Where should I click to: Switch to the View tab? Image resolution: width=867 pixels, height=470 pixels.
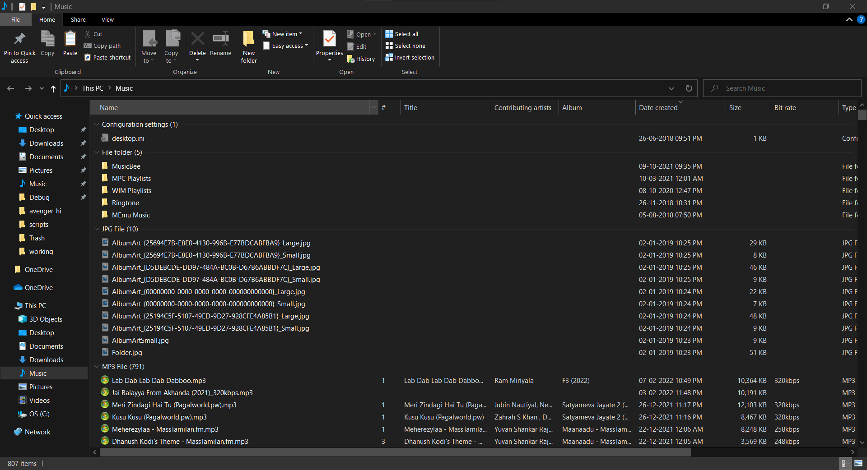(107, 19)
